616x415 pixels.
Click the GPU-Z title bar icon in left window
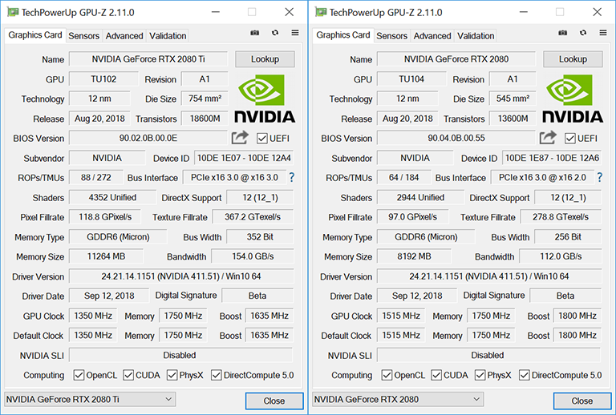click(13, 12)
